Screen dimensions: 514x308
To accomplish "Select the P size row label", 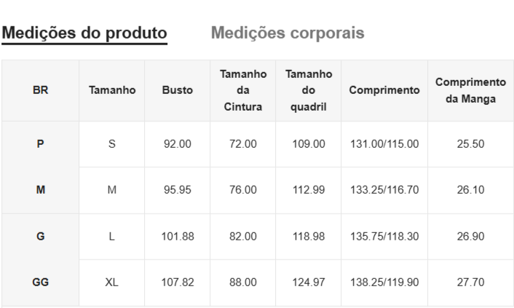I will 41,144.
